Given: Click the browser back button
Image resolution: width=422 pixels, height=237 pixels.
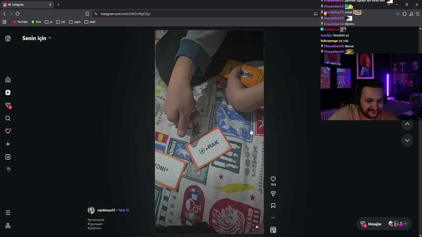Looking at the screenshot, I should click(4, 14).
